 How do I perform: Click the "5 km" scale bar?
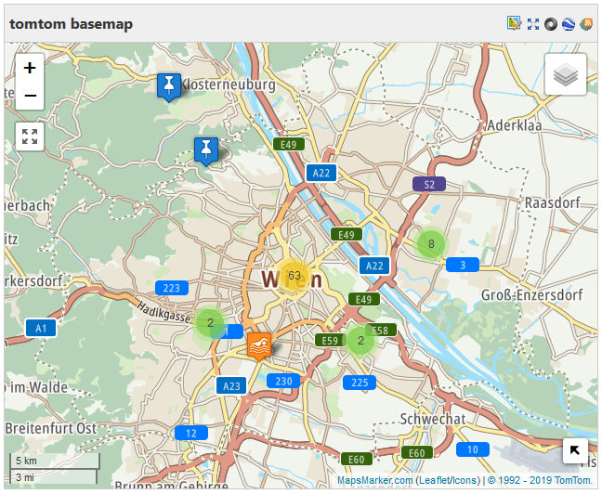[55, 461]
